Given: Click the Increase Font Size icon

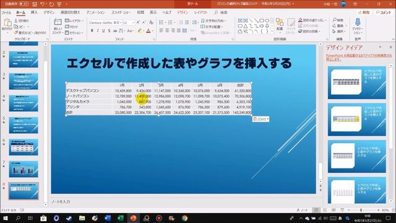Looking at the screenshot, I should tap(138, 23).
